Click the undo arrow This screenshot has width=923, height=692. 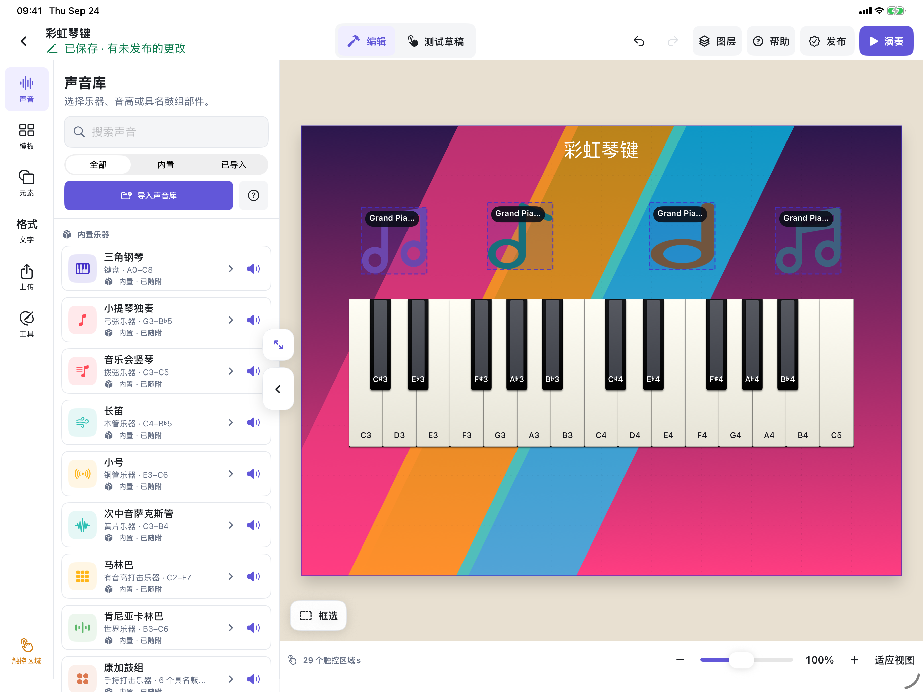point(639,41)
